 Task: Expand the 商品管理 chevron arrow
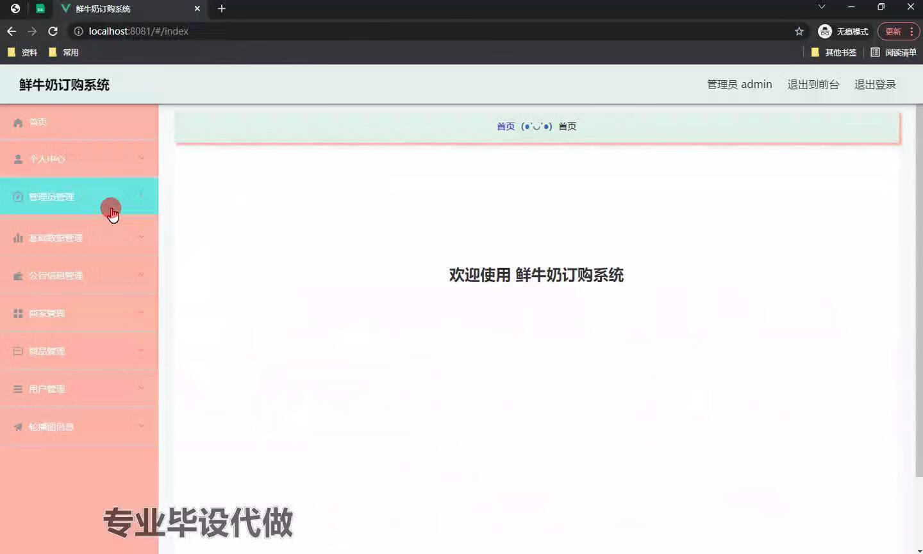[142, 350]
